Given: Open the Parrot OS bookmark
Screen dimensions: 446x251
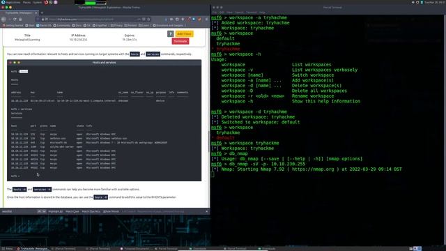Looking at the screenshot, I should click(x=44, y=26).
